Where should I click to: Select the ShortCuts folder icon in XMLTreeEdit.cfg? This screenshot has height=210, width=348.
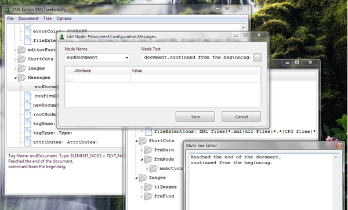click(22, 59)
